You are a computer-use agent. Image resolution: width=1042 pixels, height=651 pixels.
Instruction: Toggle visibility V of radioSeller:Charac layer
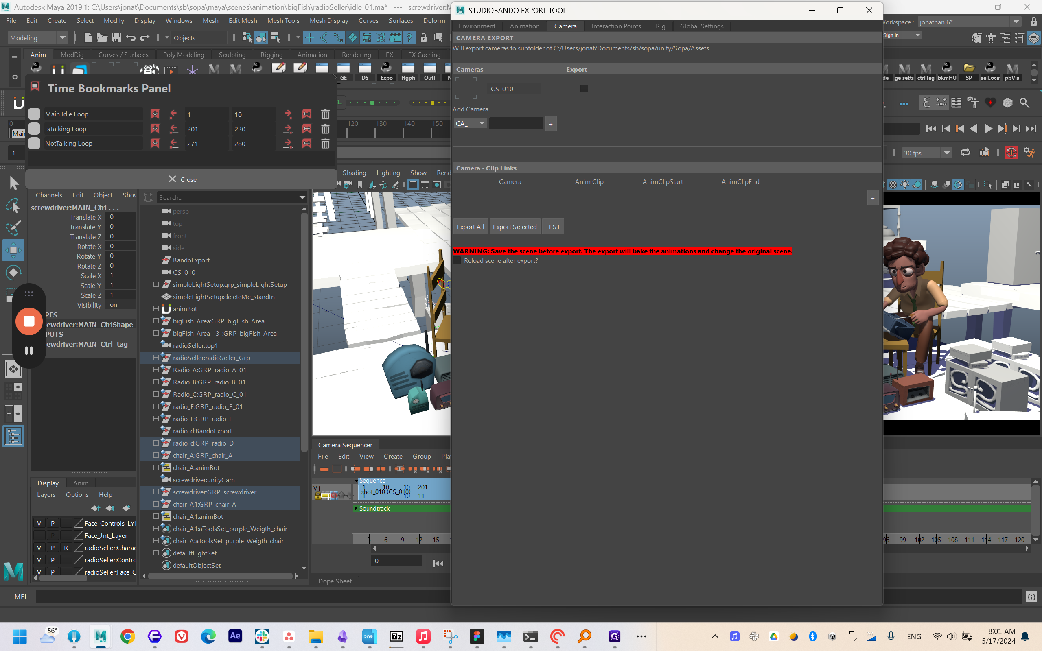click(39, 548)
